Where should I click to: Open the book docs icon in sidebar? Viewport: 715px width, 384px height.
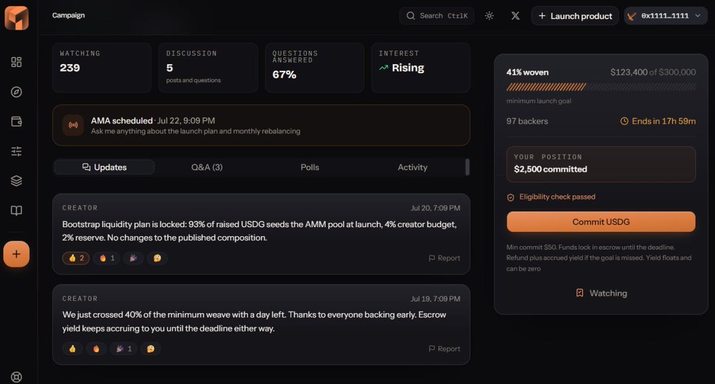click(17, 211)
